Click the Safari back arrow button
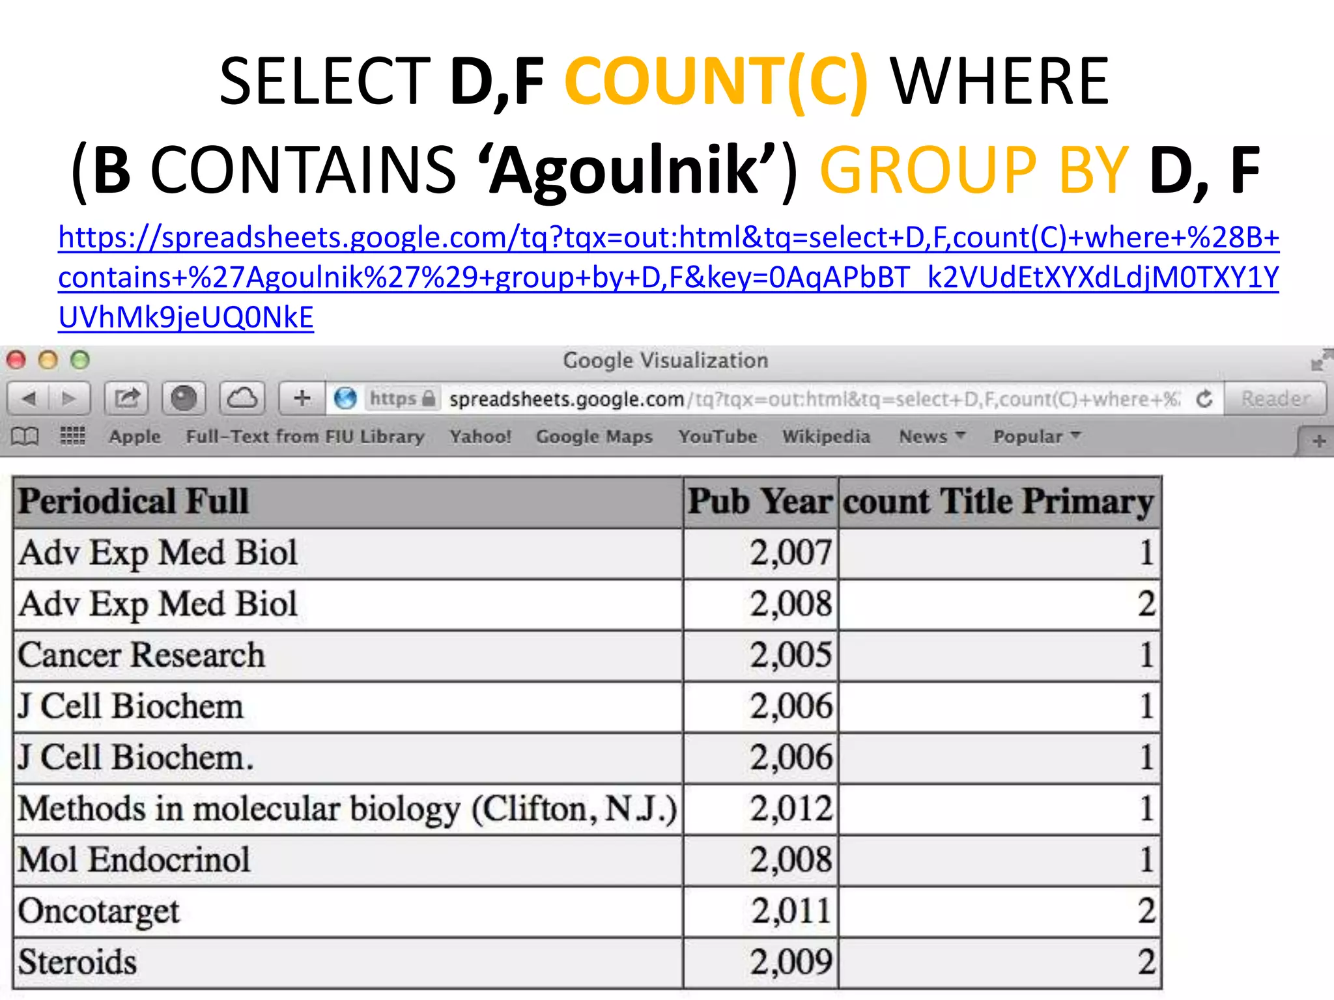This screenshot has height=1000, width=1334. [x=29, y=398]
